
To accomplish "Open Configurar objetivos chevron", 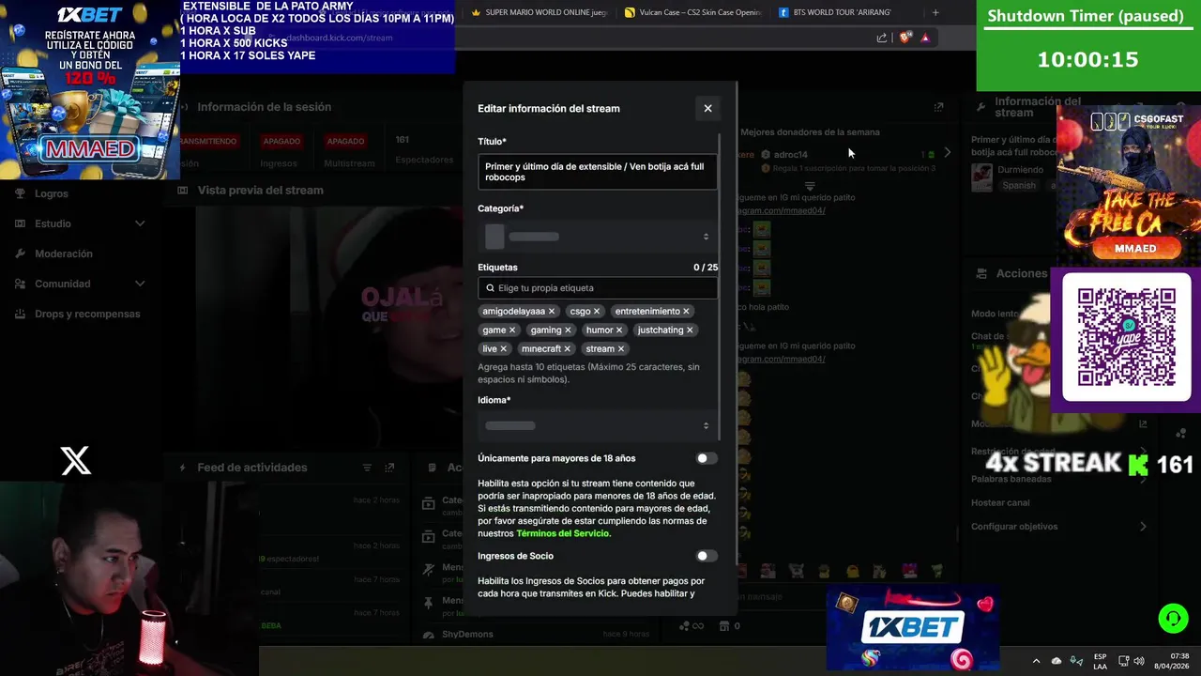I will click(x=1143, y=527).
